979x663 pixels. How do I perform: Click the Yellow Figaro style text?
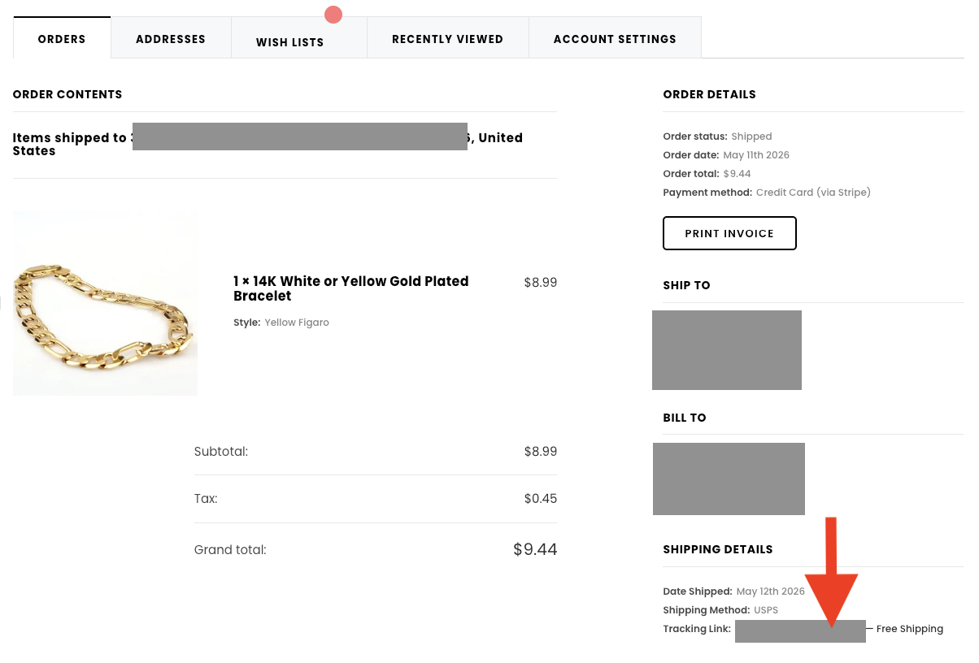pos(297,323)
